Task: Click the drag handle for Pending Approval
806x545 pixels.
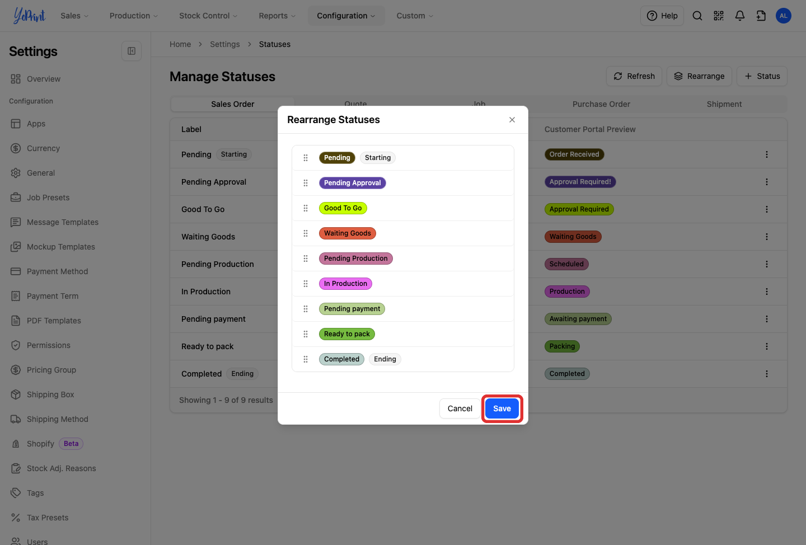Action: pyautogui.click(x=306, y=183)
